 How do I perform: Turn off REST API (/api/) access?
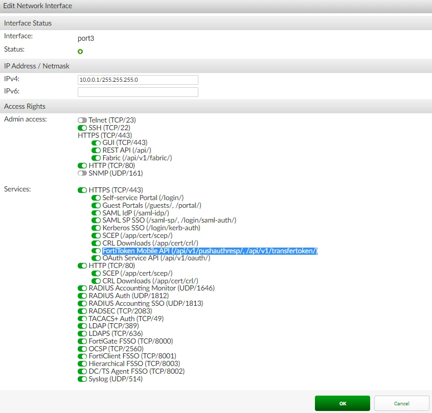coord(96,151)
